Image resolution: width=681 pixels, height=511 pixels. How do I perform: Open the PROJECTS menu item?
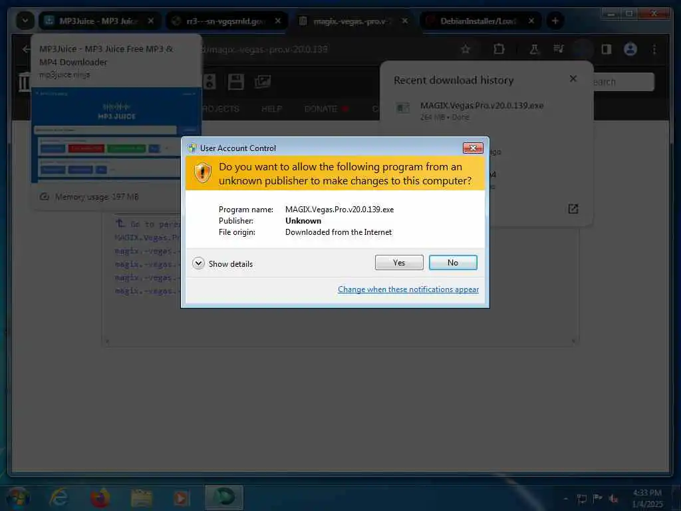pyautogui.click(x=221, y=109)
